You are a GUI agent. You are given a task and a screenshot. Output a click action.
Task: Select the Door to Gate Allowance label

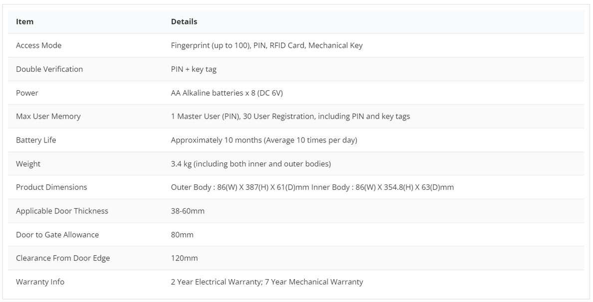coord(57,235)
